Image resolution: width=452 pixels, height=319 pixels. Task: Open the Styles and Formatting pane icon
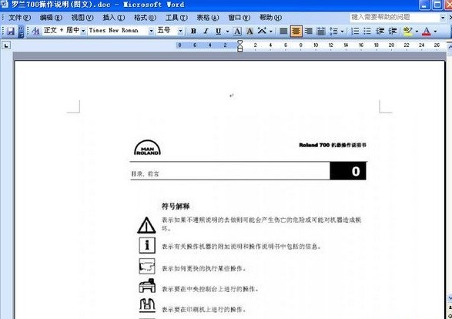click(35, 31)
